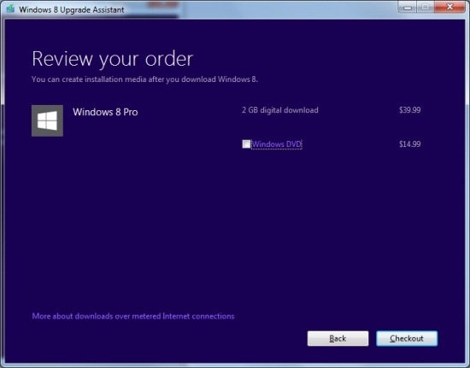Click the Windows 8 Pro logo tile

pos(47,120)
